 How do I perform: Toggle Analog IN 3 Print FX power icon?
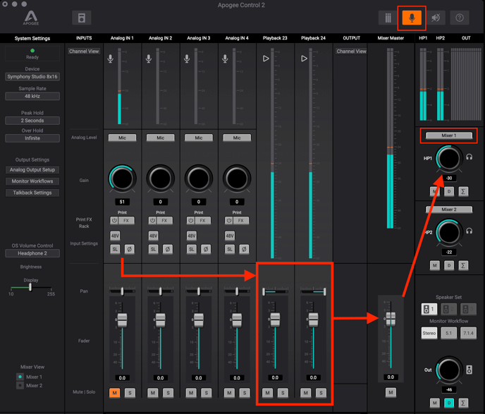(x=190, y=221)
